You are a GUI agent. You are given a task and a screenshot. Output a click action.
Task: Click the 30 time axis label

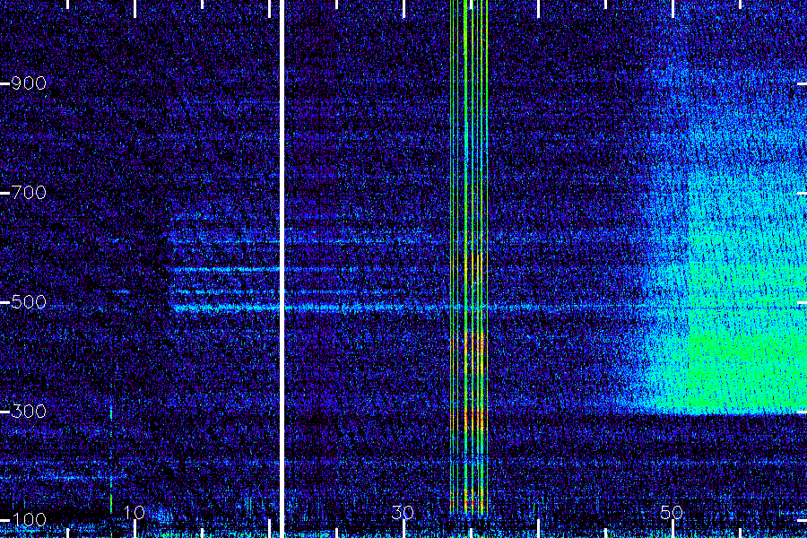pyautogui.click(x=403, y=512)
